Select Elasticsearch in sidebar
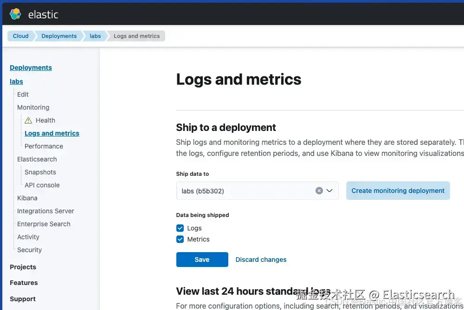Viewport: 464px width, 310px height. (x=37, y=159)
